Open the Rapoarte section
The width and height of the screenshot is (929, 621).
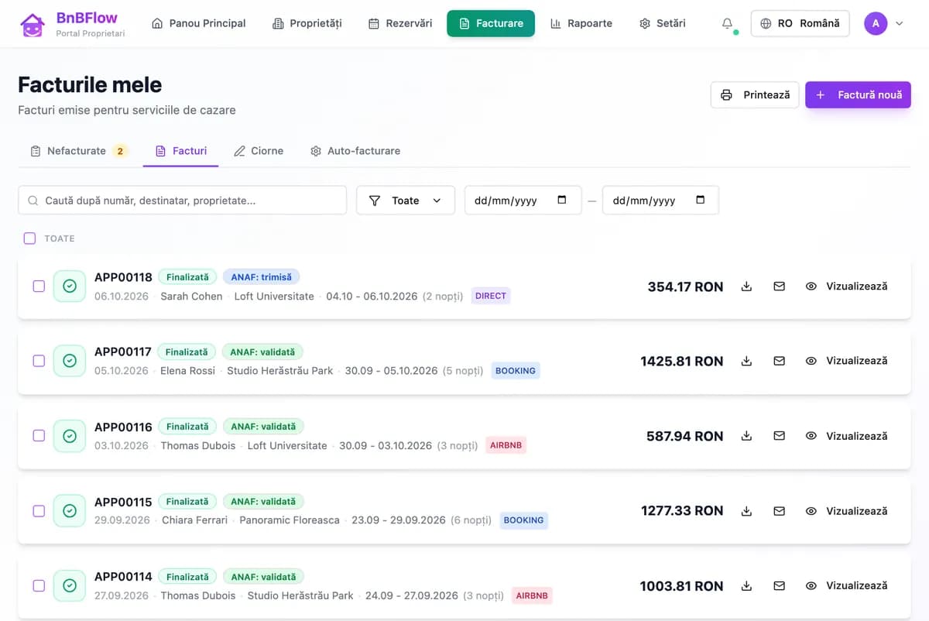pyautogui.click(x=581, y=23)
